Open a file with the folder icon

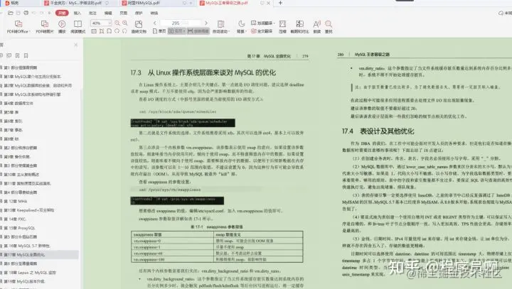pos(11,13)
